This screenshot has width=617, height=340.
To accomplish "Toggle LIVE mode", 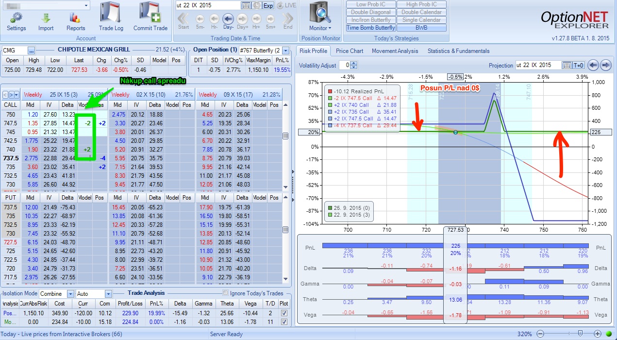I will pyautogui.click(x=286, y=5).
